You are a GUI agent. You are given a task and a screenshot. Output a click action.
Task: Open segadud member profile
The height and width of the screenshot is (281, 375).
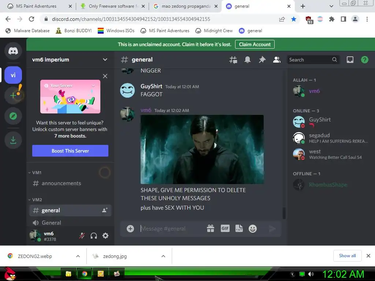[x=331, y=138]
